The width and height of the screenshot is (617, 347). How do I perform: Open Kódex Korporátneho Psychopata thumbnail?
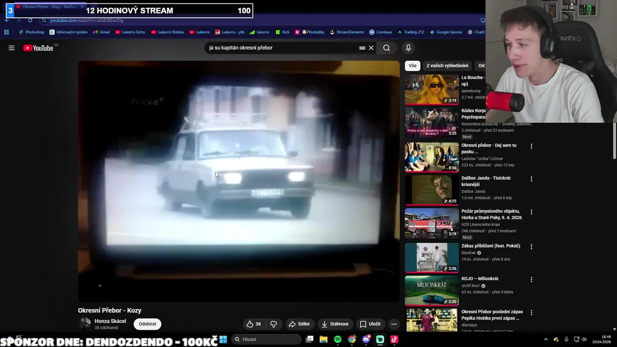432,122
